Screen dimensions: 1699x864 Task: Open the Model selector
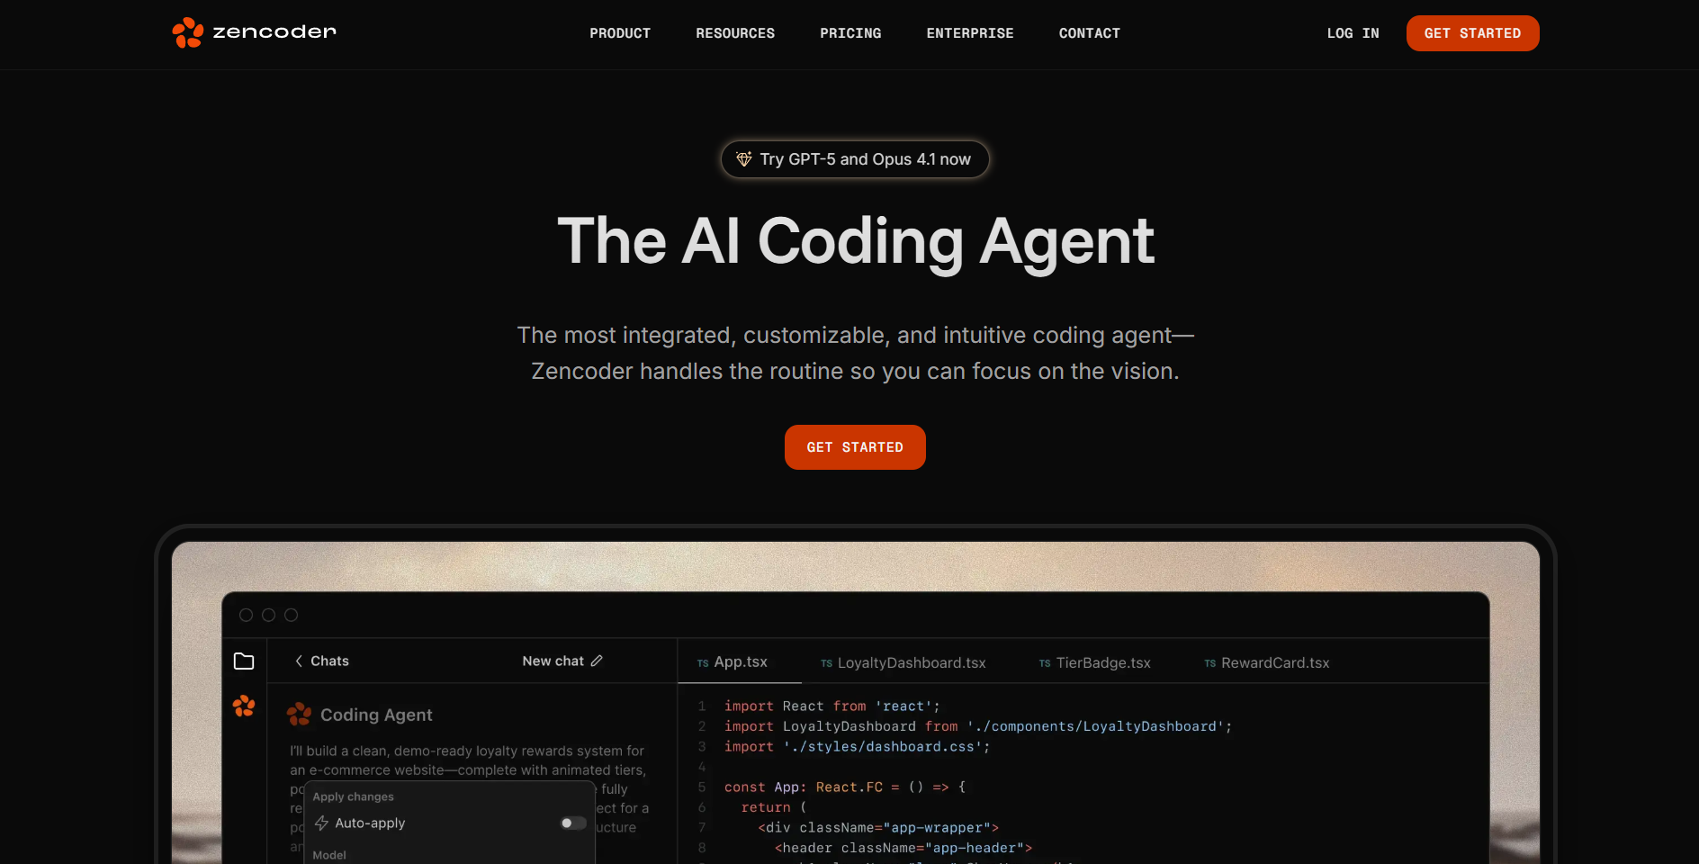328,855
